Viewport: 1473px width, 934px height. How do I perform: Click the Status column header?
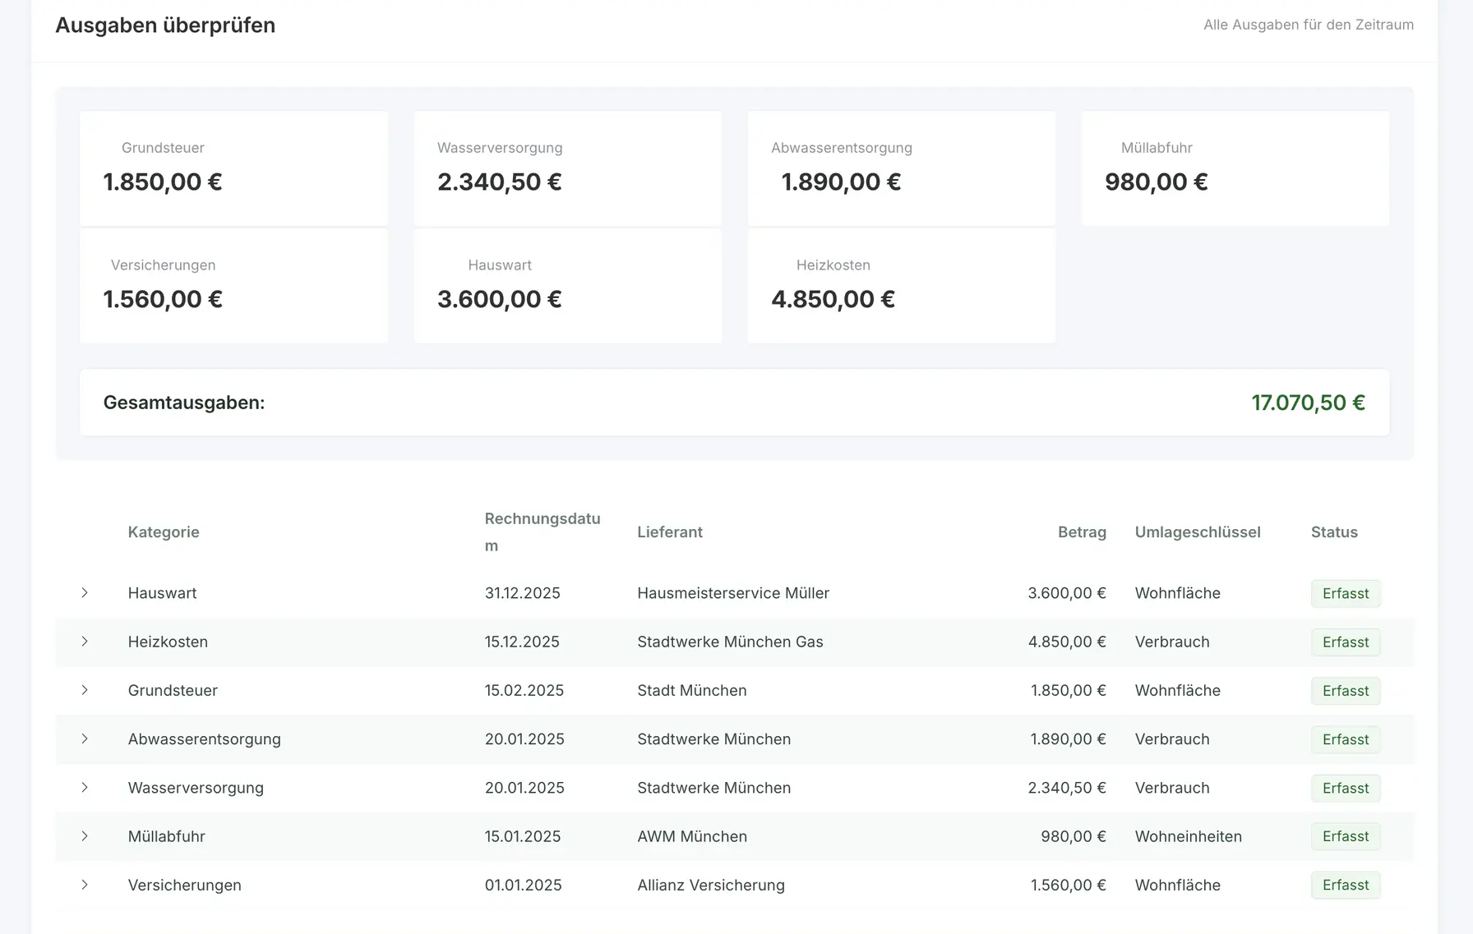click(x=1334, y=532)
